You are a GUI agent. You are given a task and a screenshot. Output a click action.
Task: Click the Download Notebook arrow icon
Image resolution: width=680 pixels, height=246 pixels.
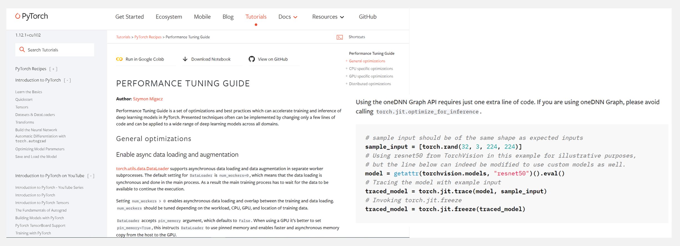tap(185, 59)
